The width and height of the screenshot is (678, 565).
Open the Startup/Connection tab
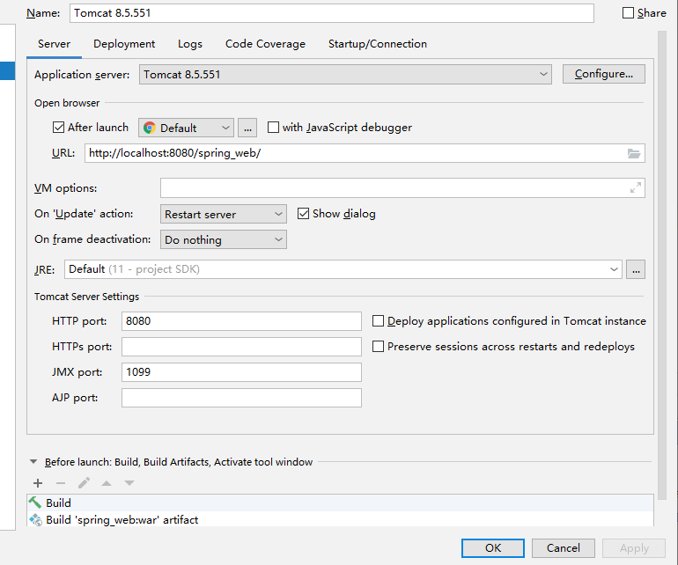click(x=378, y=44)
